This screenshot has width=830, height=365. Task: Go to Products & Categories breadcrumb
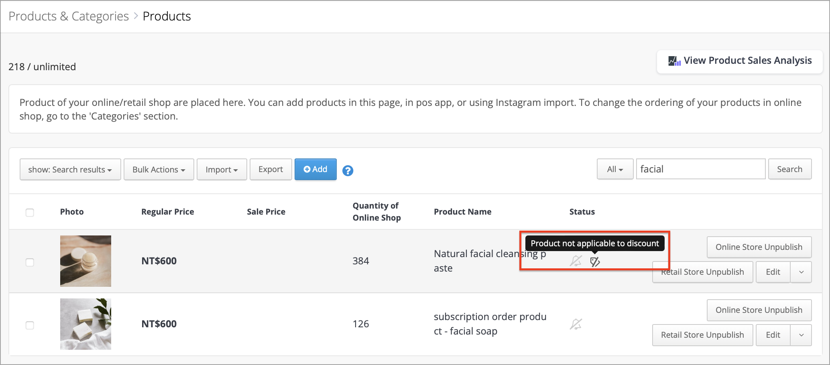coord(69,16)
